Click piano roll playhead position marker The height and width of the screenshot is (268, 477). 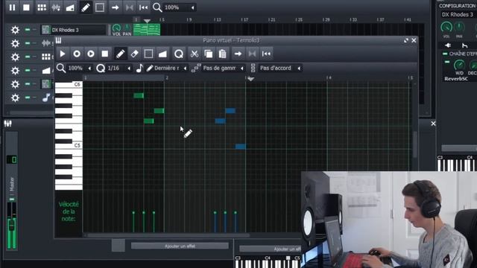(x=250, y=79)
